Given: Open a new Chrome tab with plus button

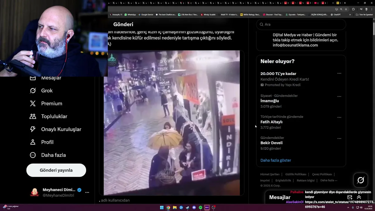Looking at the screenshot, I should 344,3.
